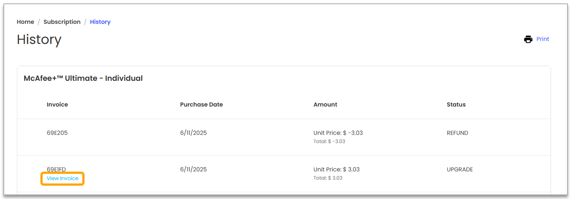Click the printer icon
The width and height of the screenshot is (572, 199).
click(528, 39)
